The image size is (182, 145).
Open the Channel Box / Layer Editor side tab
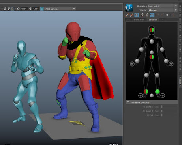click(x=180, y=18)
